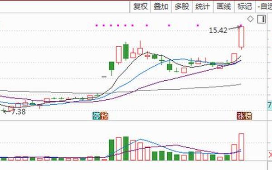Viewport: 272px width, 170px height.
Task: Click the largest green volume bar
Action: pyautogui.click(x=126, y=149)
